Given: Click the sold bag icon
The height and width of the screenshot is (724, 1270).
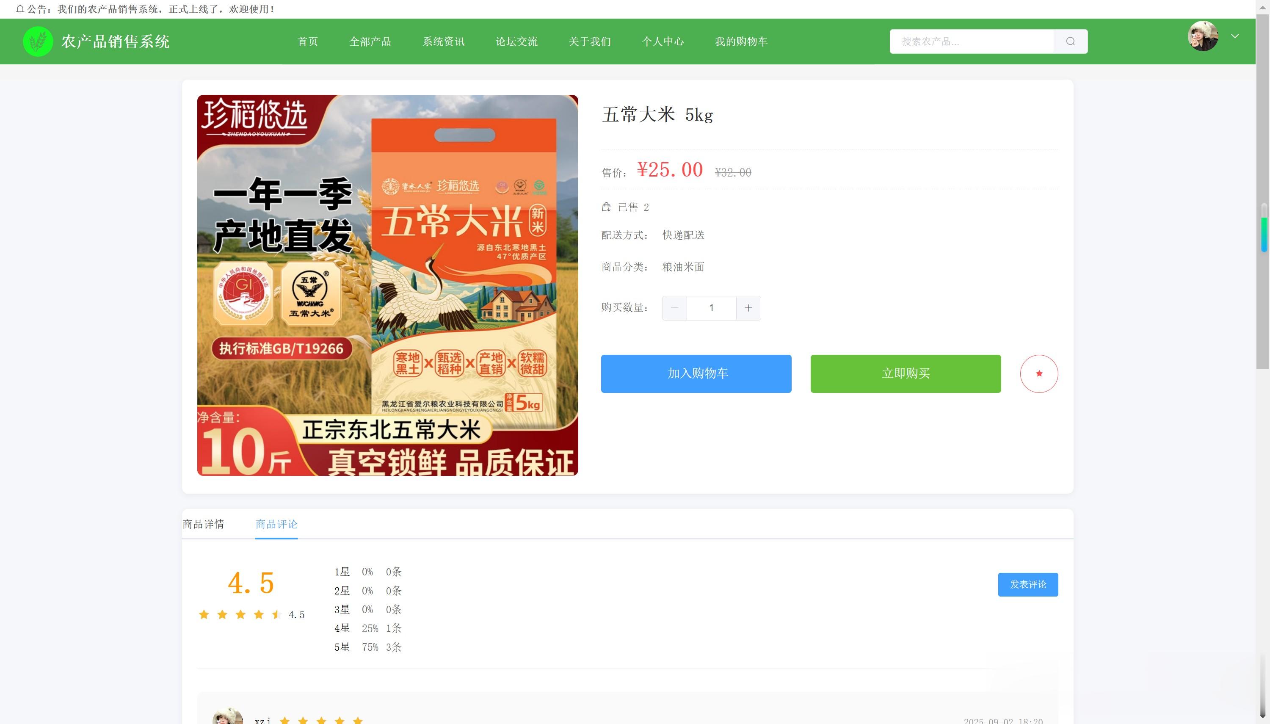Looking at the screenshot, I should click(606, 207).
